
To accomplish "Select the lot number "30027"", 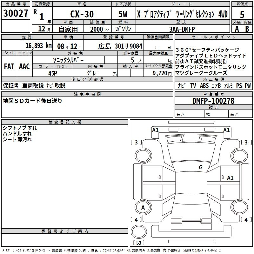I will (x=16, y=13).
